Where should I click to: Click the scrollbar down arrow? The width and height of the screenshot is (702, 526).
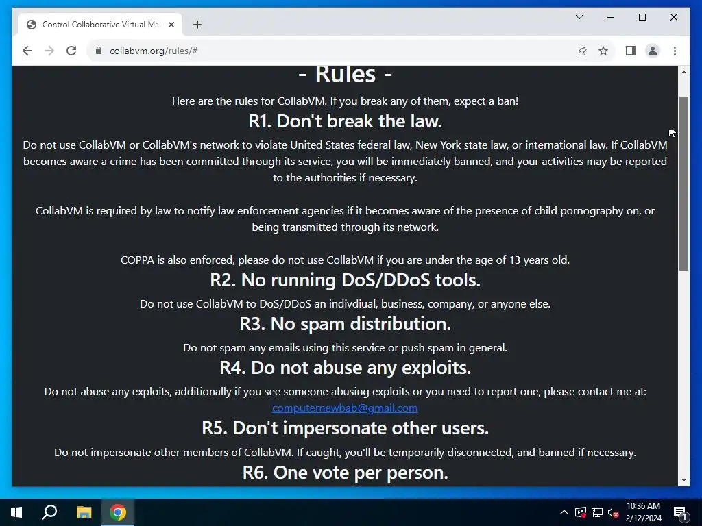(683, 480)
